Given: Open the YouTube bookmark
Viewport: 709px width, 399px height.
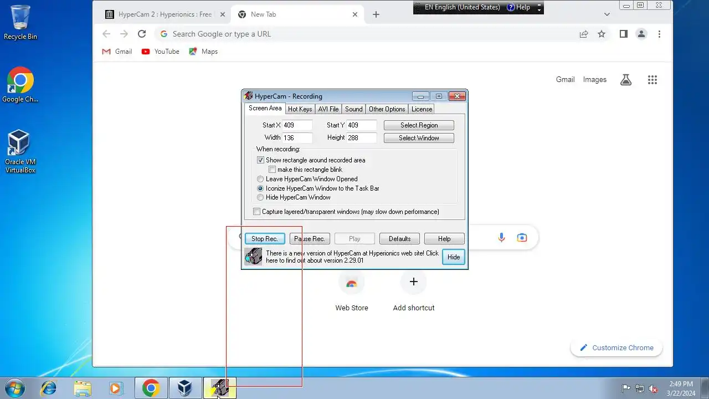Looking at the screenshot, I should click(160, 52).
